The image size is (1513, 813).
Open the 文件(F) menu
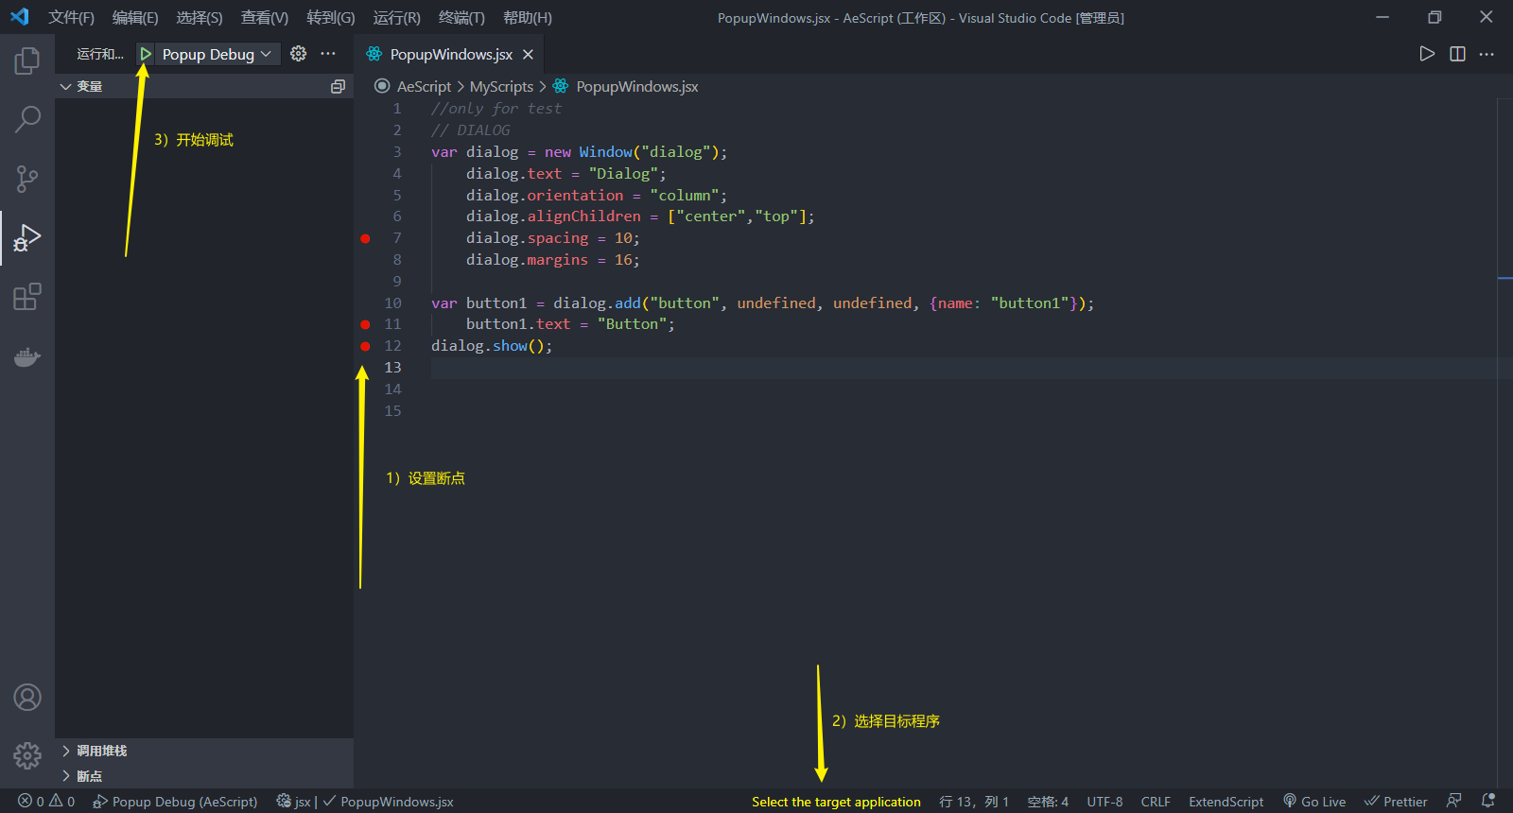coord(72,18)
